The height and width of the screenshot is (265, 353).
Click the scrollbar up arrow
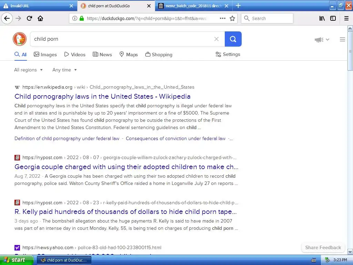pos(350,28)
